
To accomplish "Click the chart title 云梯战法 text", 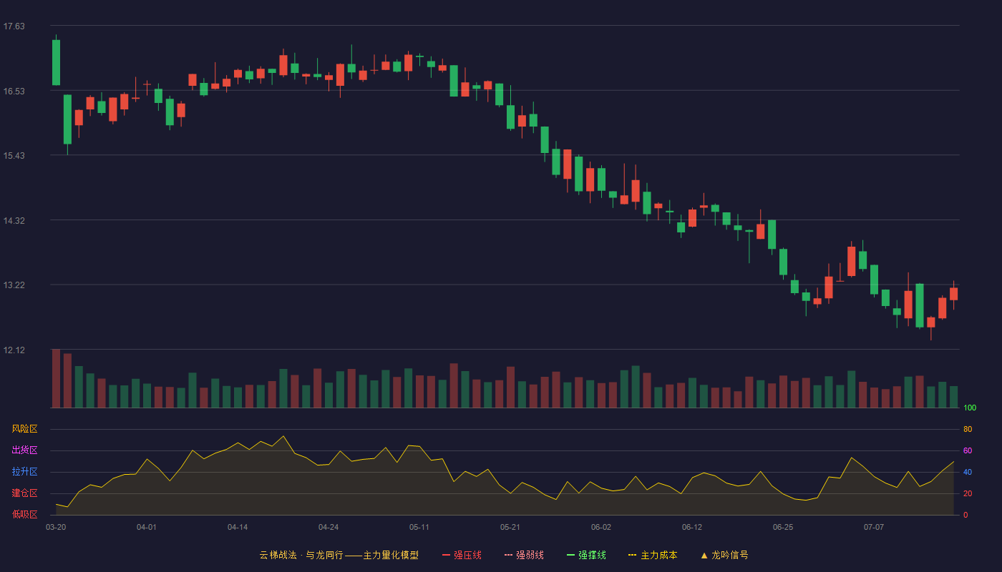I will point(278,555).
